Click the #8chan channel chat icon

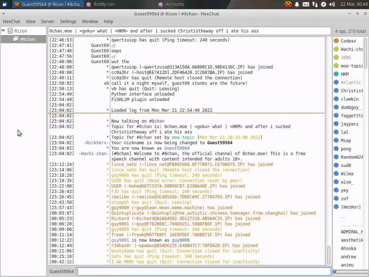point(15,39)
